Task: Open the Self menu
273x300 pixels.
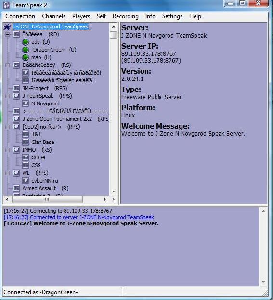Action: pos(101,16)
